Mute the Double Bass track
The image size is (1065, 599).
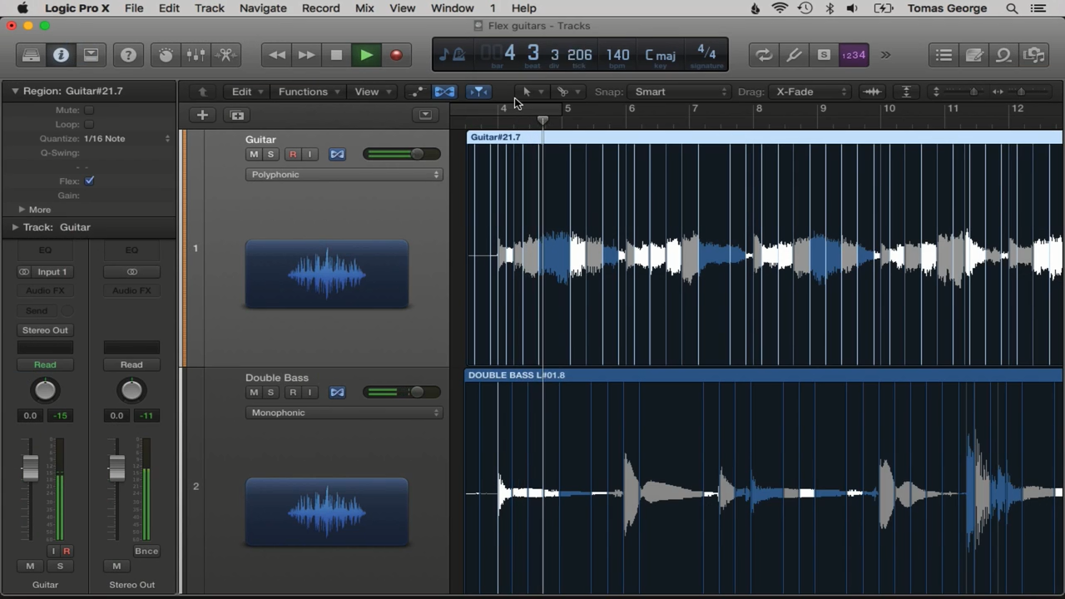[254, 392]
